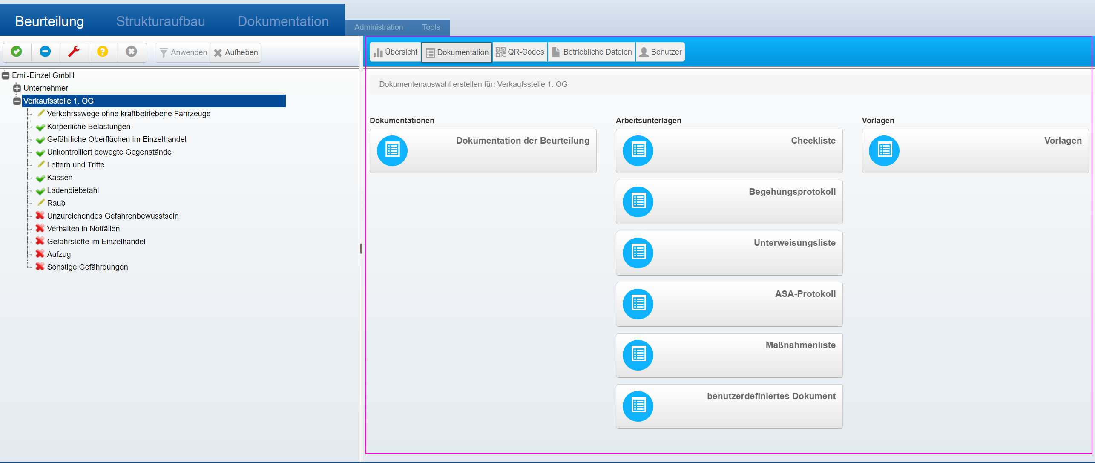1095x463 pixels.
Task: Click document icon on Vorlagen card
Action: (884, 151)
